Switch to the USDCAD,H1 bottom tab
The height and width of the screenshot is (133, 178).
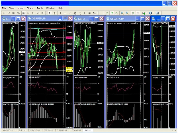pos(76,130)
